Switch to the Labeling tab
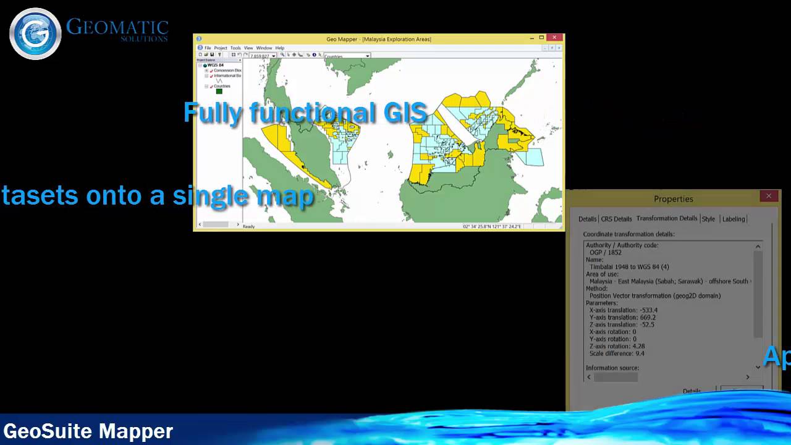This screenshot has width=791, height=445. (734, 219)
